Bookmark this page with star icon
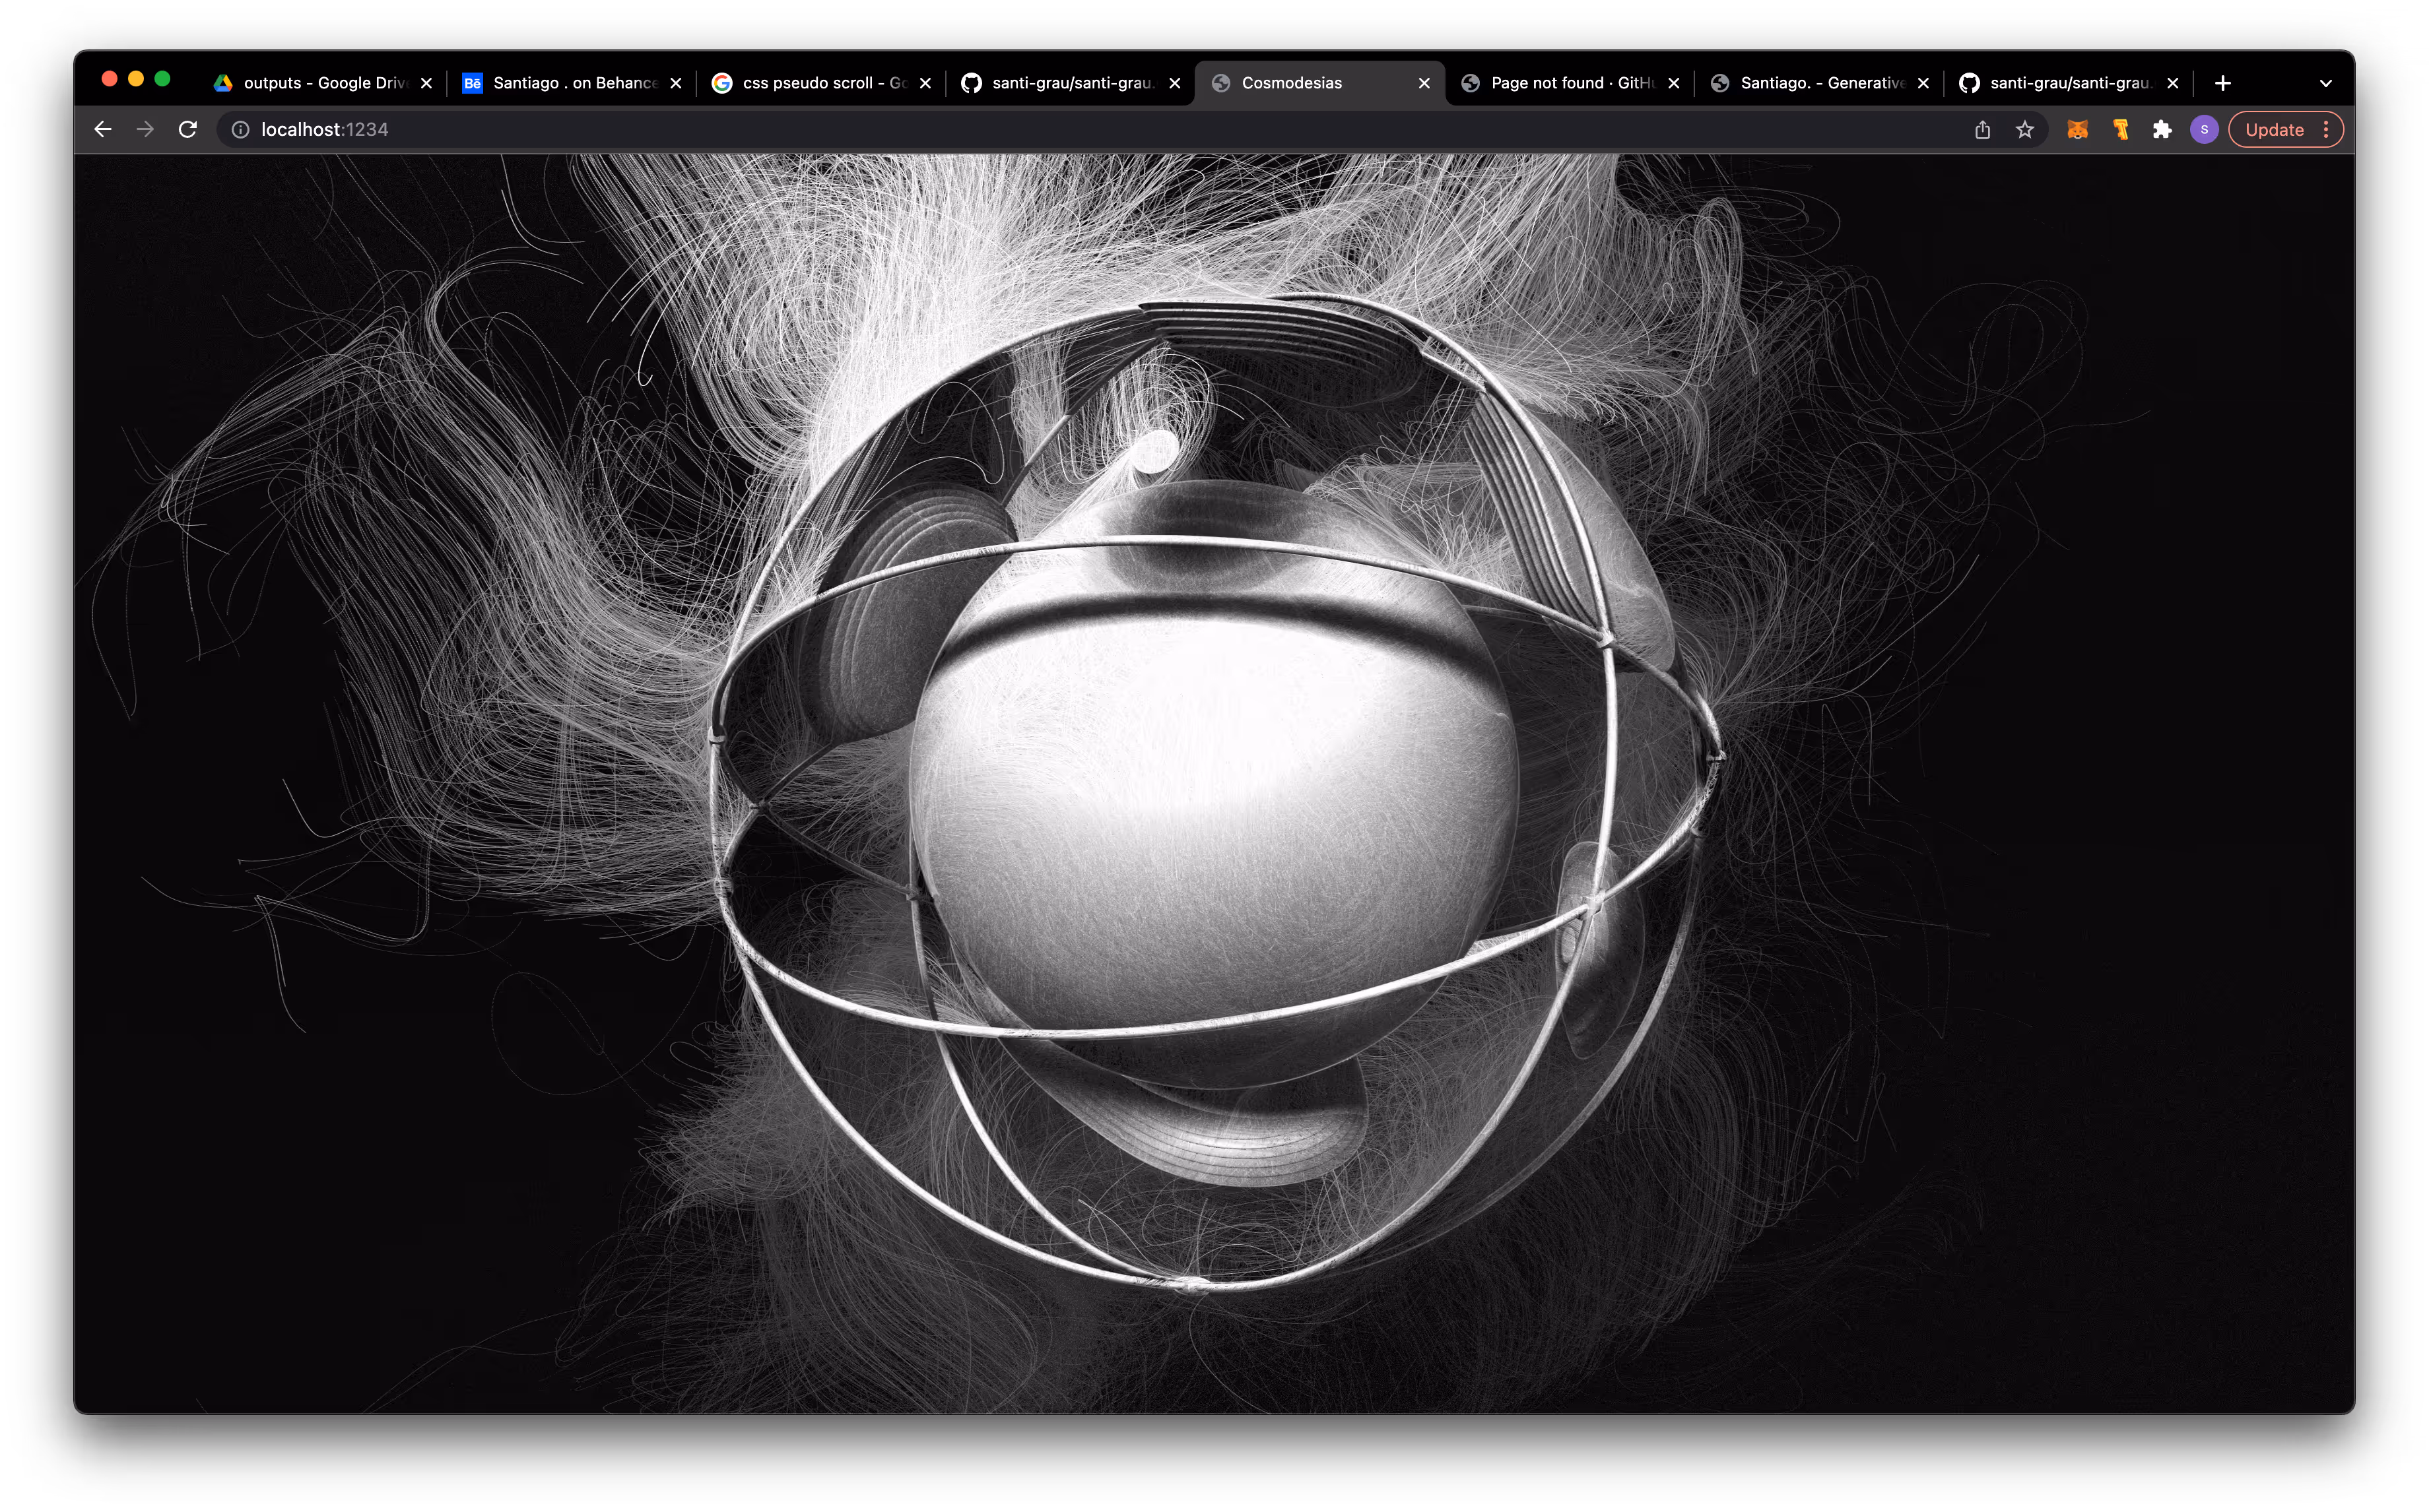Image resolution: width=2429 pixels, height=1512 pixels. pyautogui.click(x=2025, y=129)
